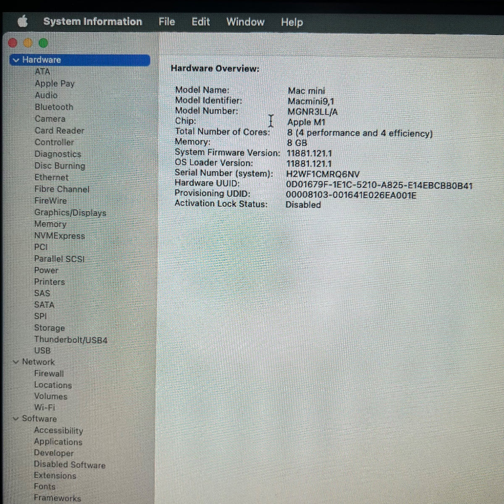The height and width of the screenshot is (504, 504).
Task: Click the serial number value H2WF1CMRQ6NV
Action: click(323, 174)
